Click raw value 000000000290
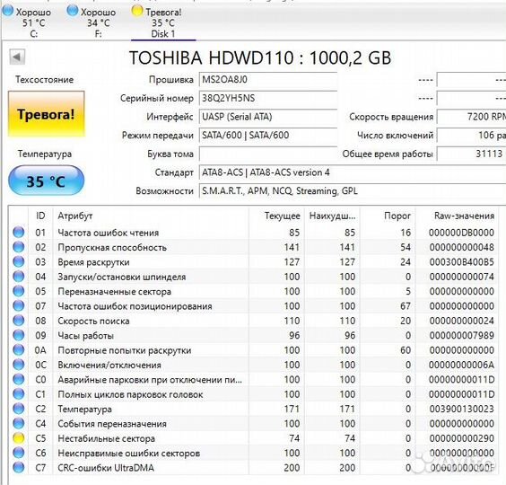 [x=461, y=438]
